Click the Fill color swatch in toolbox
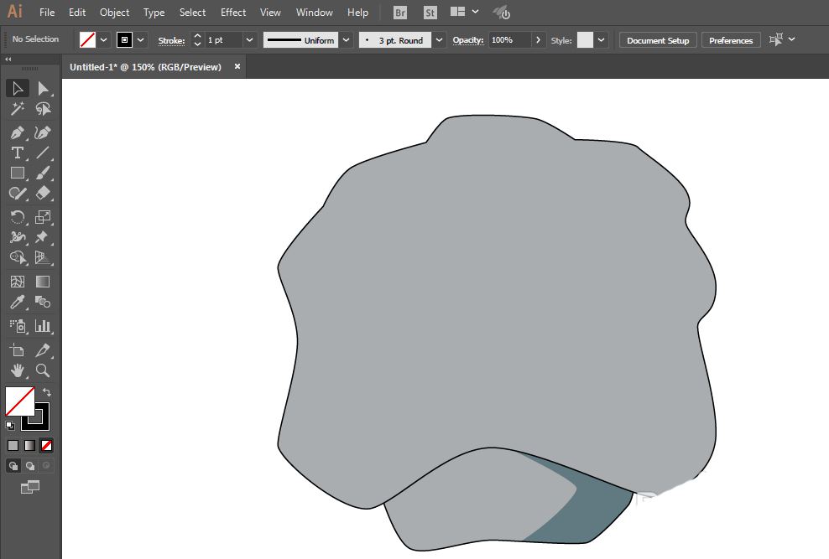This screenshot has height=559, width=829. coord(19,401)
